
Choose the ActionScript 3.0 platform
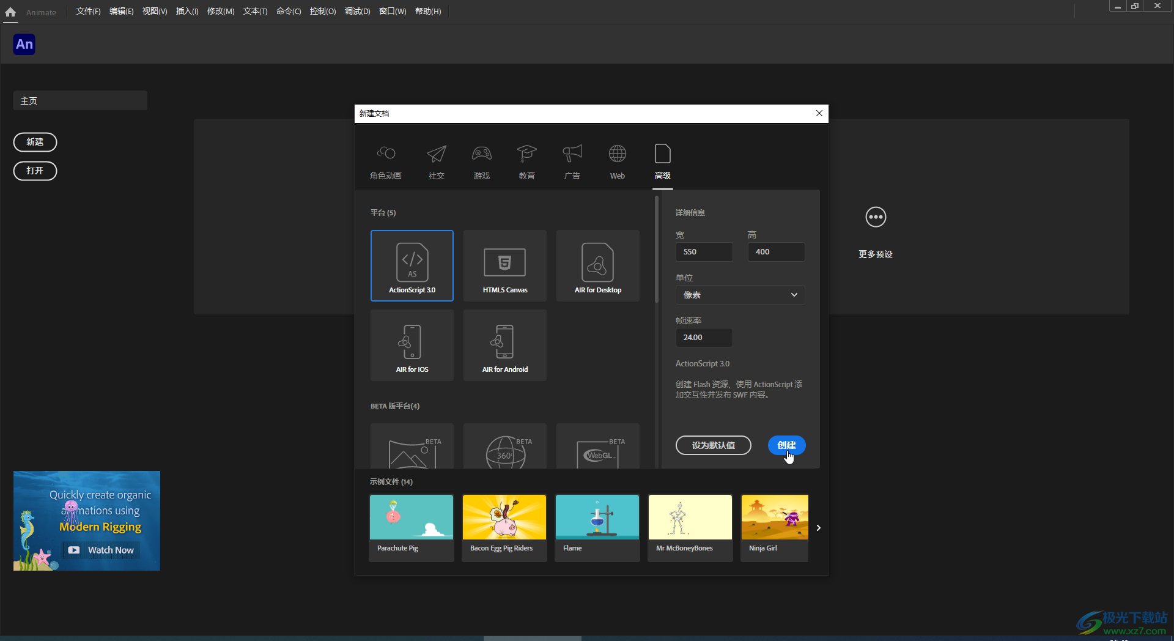tap(412, 265)
